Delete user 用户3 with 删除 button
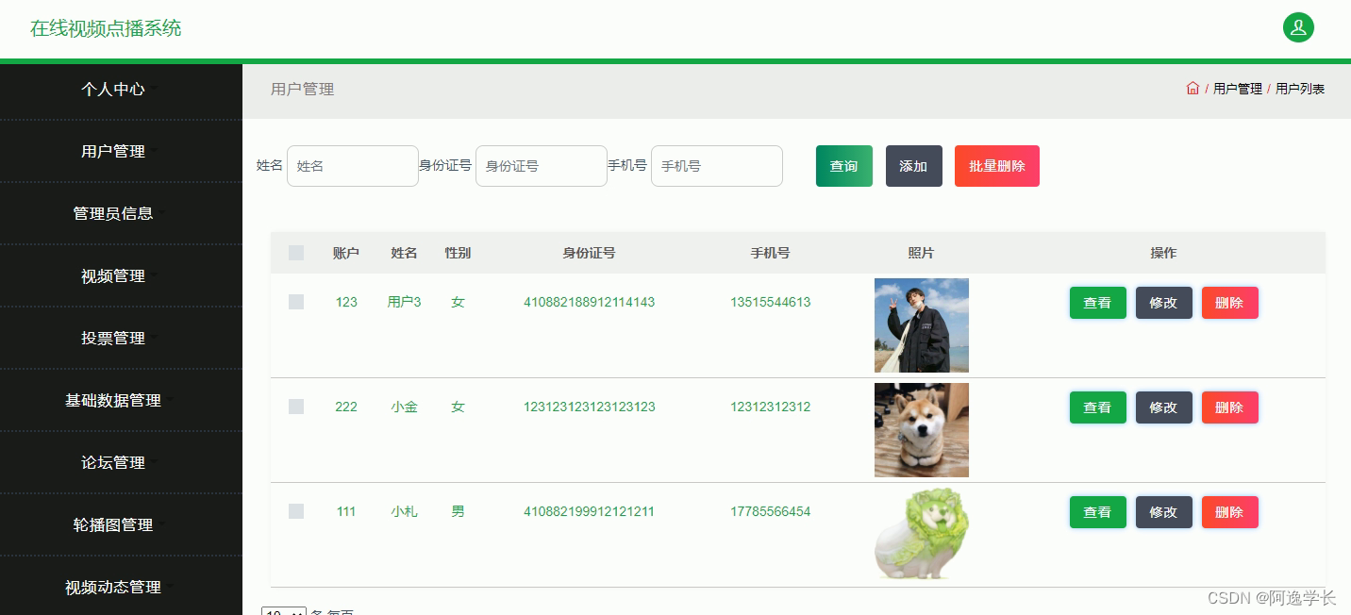 coord(1230,303)
